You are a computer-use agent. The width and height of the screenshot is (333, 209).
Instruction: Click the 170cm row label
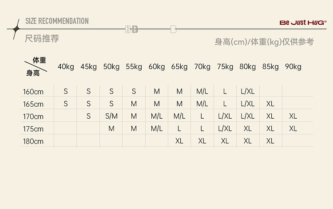[33, 116]
